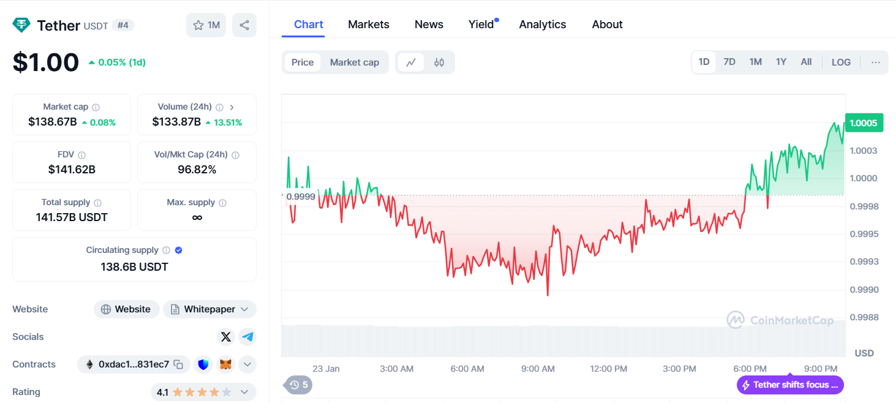Set chart range to 7D

click(729, 62)
